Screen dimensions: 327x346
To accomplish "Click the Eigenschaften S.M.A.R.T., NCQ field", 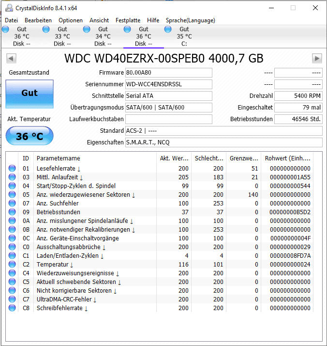I will (x=224, y=142).
